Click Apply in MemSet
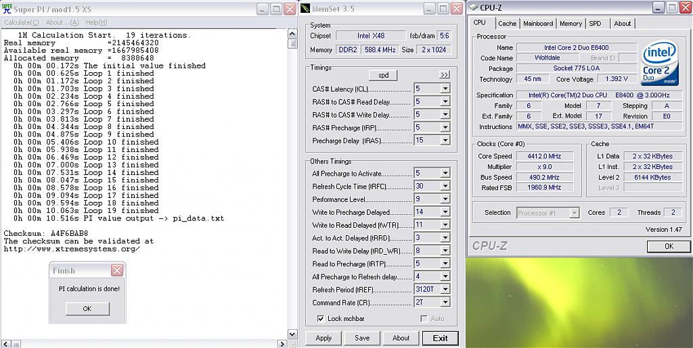 (323, 338)
